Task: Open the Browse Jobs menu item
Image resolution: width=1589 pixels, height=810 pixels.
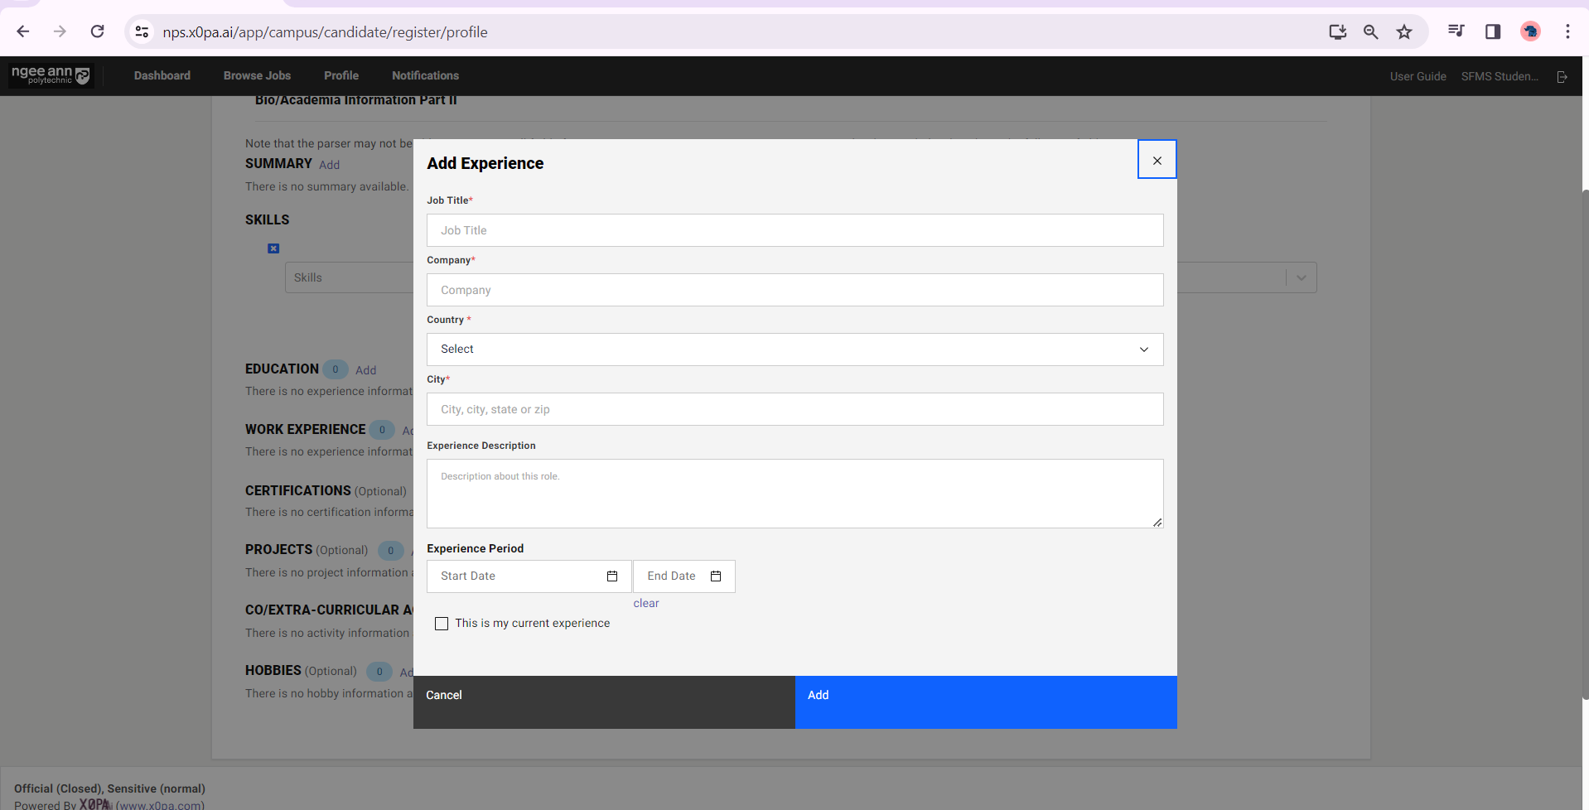Action: point(257,75)
